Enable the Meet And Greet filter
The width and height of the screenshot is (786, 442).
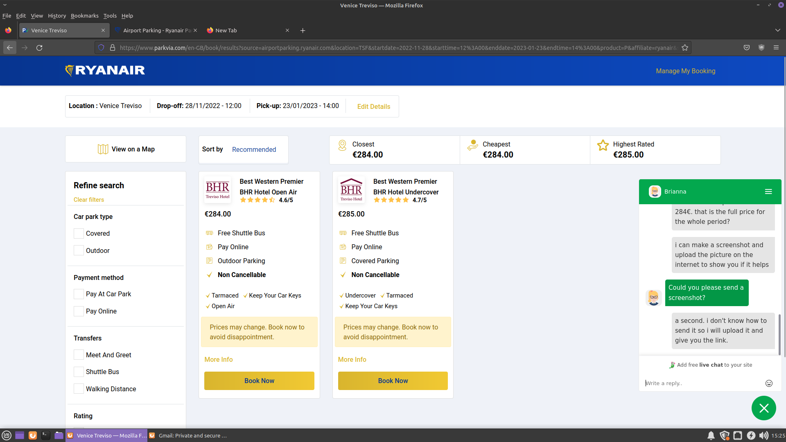pyautogui.click(x=79, y=355)
